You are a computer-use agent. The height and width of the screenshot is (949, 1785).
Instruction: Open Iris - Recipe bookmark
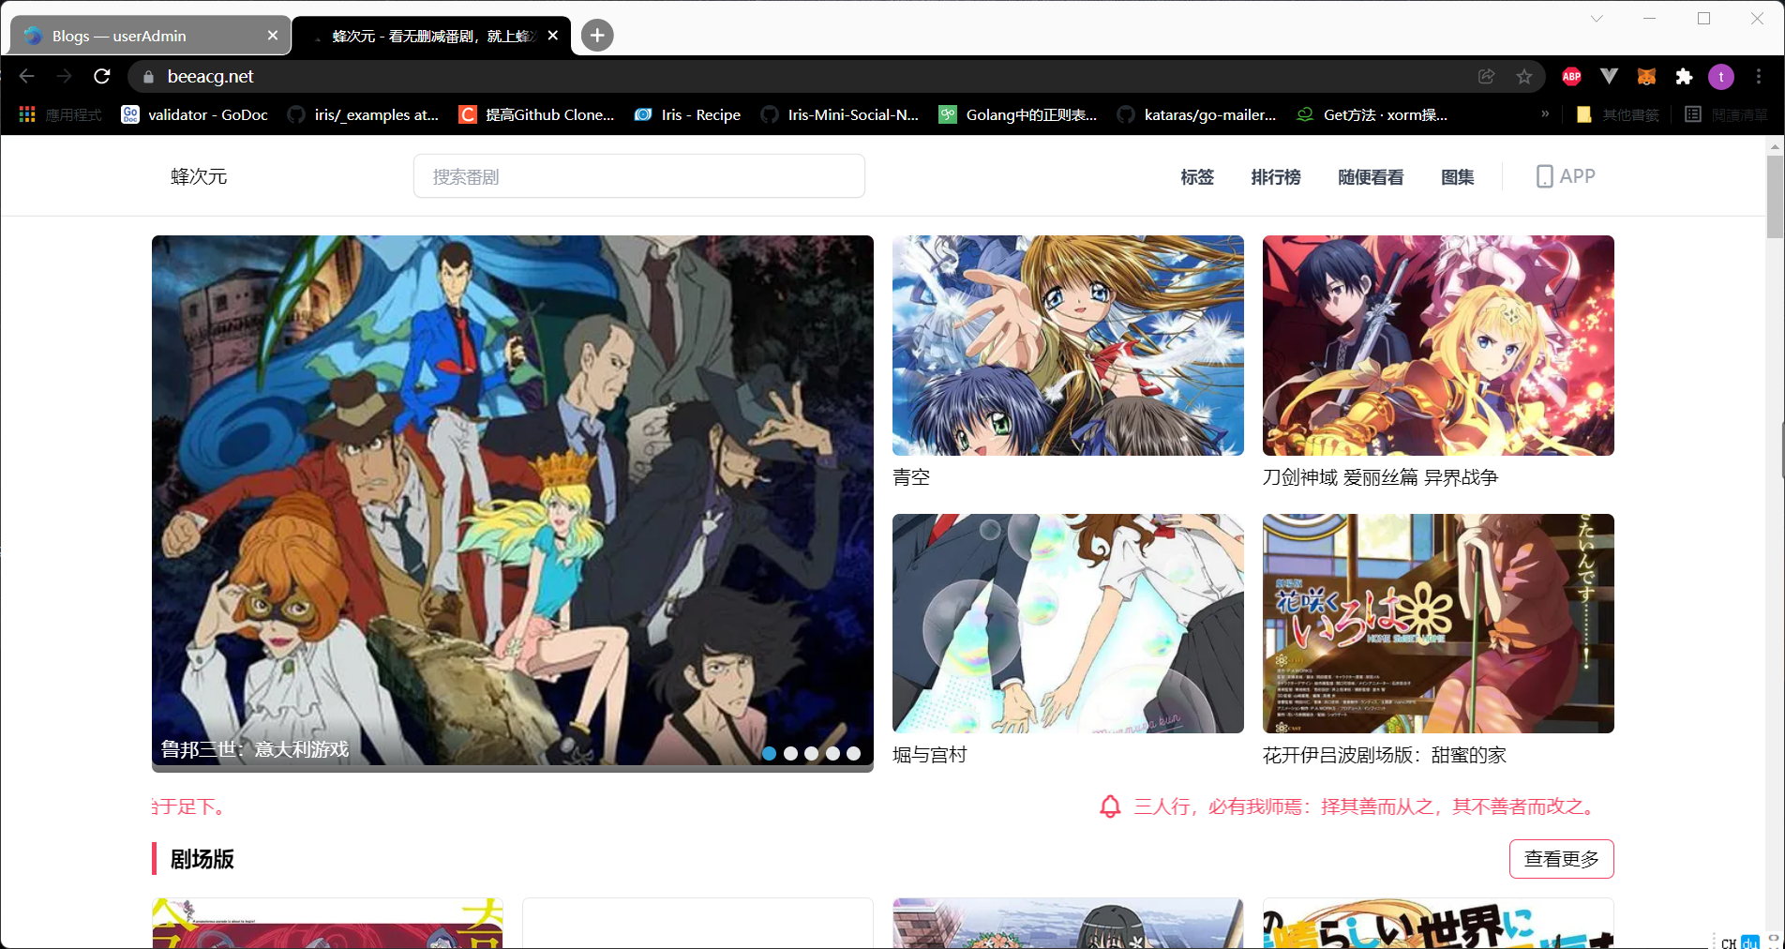[688, 114]
